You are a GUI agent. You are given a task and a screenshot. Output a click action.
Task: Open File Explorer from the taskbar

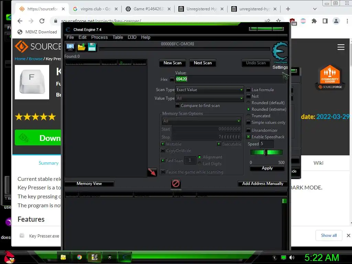tap(63, 257)
